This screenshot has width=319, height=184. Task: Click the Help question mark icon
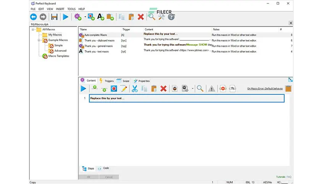171,17
